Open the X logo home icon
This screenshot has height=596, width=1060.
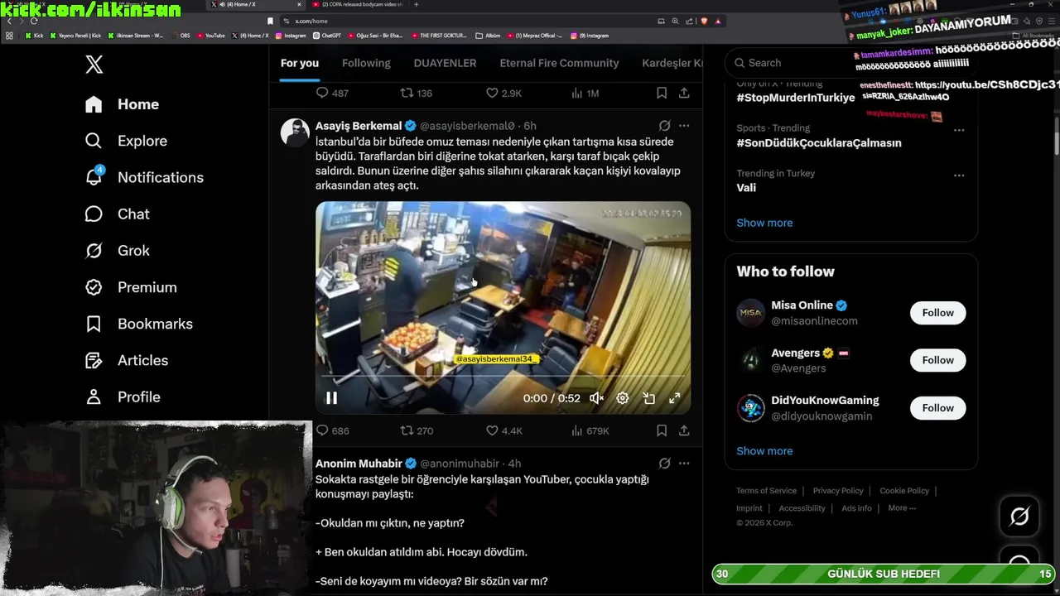click(94, 64)
